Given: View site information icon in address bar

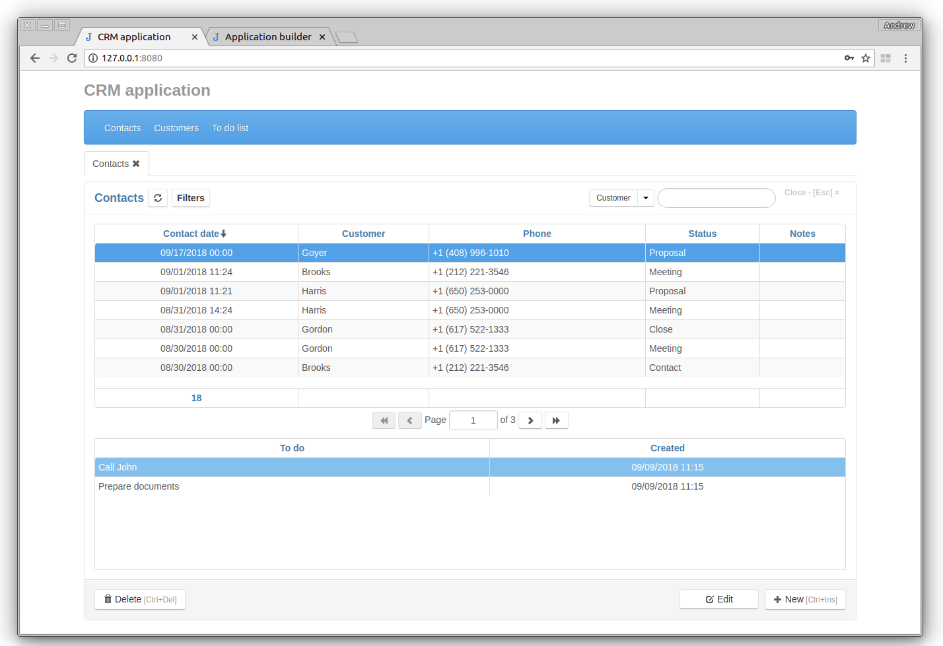Looking at the screenshot, I should (x=93, y=58).
